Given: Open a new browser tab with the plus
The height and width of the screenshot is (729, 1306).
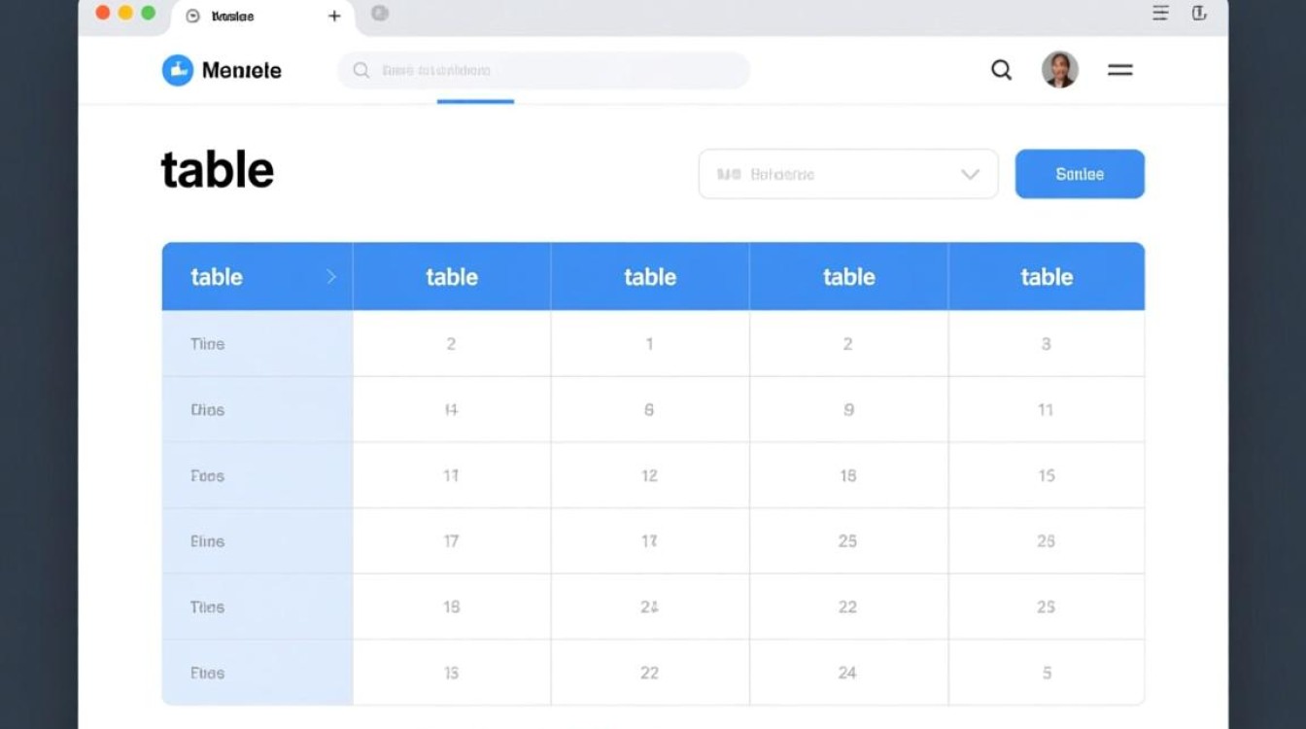Looking at the screenshot, I should pyautogui.click(x=333, y=16).
